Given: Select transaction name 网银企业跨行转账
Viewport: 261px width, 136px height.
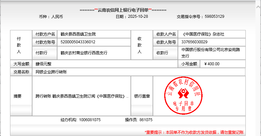Looking at the screenshot, I should pyautogui.click(x=51, y=72).
